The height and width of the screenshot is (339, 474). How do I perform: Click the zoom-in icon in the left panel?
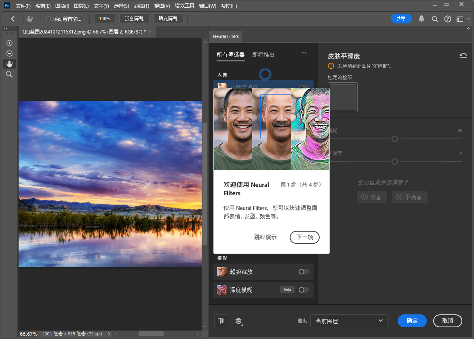point(9,43)
